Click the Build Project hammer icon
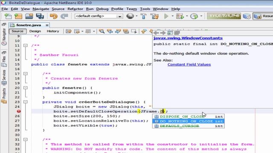The height and width of the screenshot is (153, 273). click(144, 16)
